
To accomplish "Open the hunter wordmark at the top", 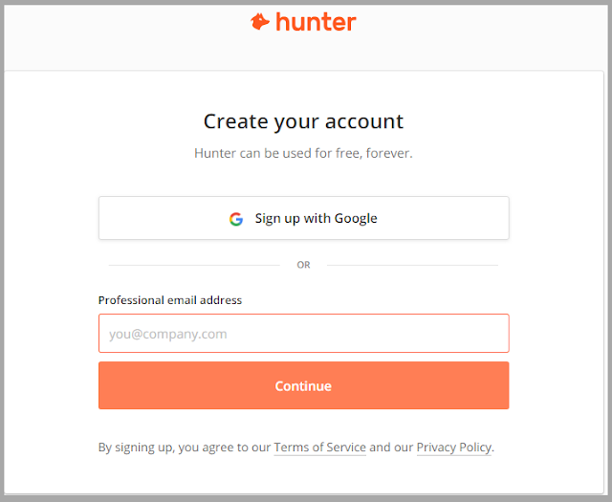I will pyautogui.click(x=316, y=22).
